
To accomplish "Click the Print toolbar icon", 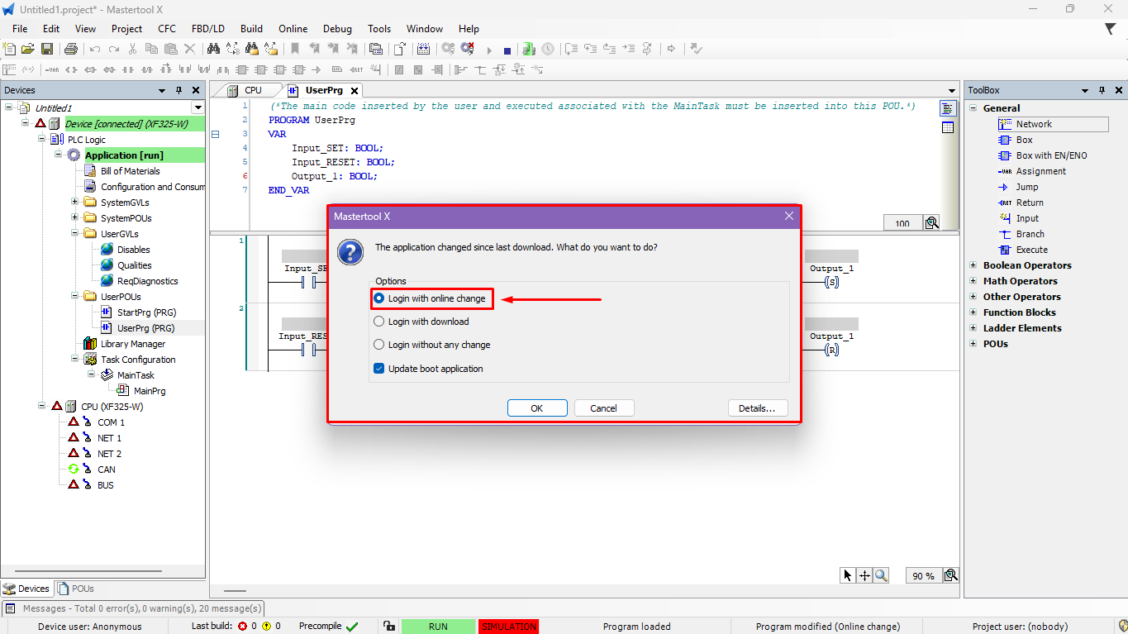I will [x=71, y=50].
